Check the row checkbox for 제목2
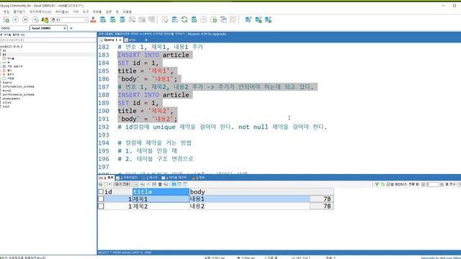Viewport: 461px width, 259px height. coord(101,206)
